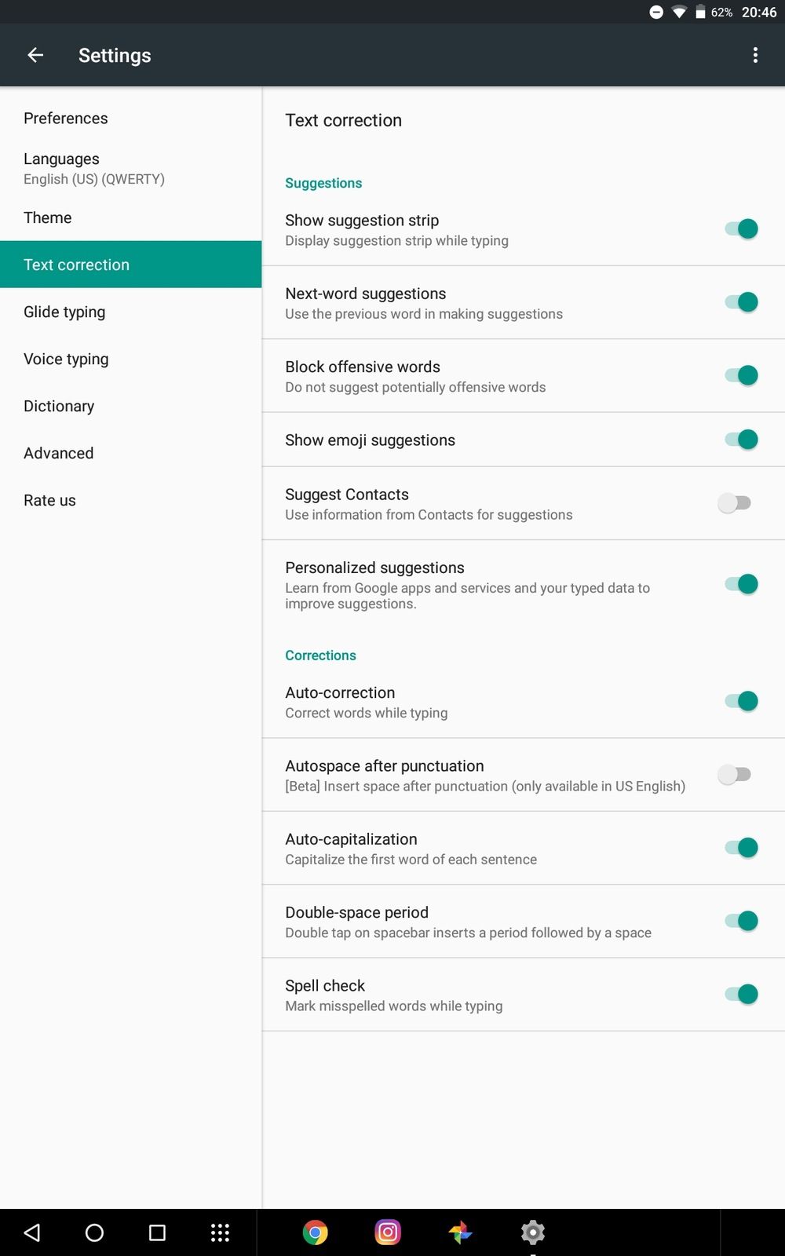This screenshot has height=1256, width=785.
Task: Open the app drawer grid icon
Action: point(220,1232)
